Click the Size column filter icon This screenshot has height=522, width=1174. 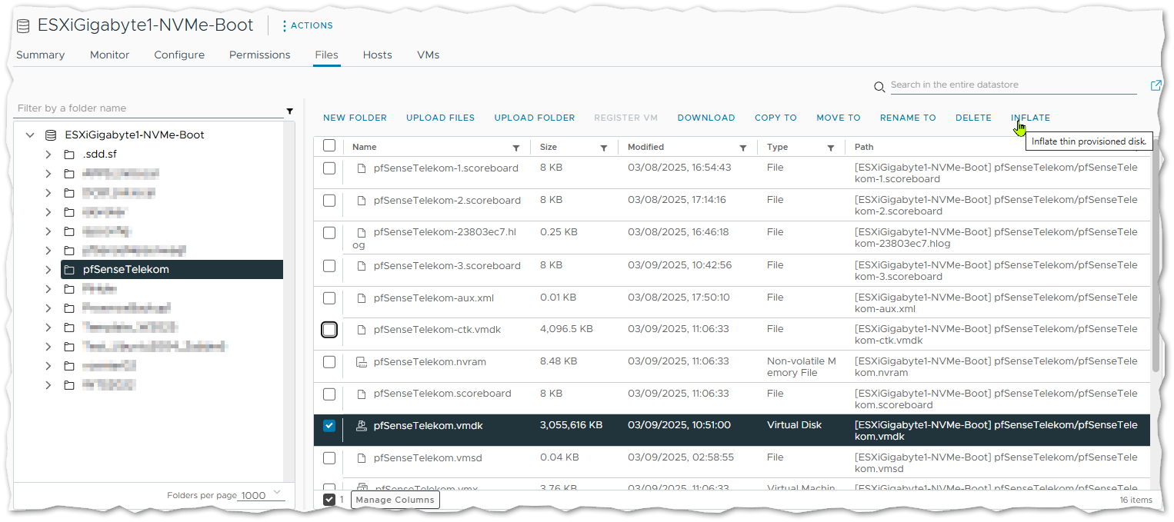[604, 148]
